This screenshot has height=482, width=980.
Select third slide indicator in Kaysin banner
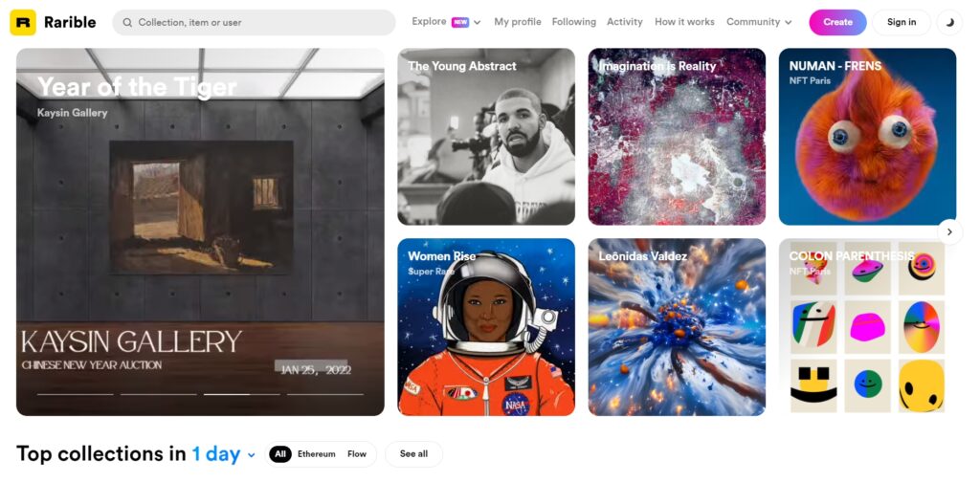click(241, 394)
